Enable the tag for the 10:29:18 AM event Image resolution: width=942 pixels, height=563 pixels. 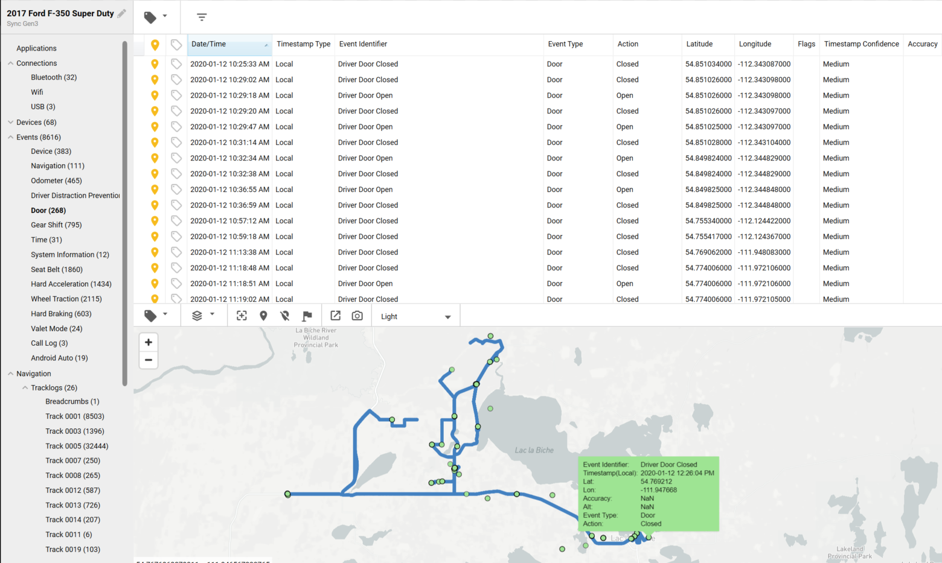(x=176, y=95)
